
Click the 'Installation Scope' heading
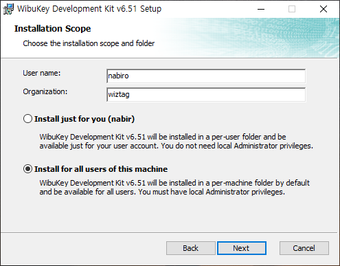[x=53, y=29]
